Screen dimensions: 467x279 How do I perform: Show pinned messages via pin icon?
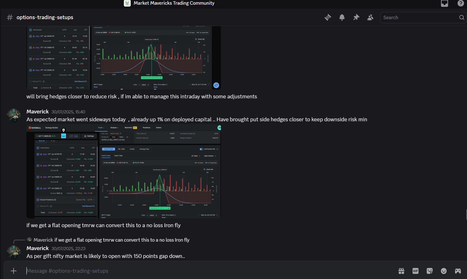click(x=356, y=18)
